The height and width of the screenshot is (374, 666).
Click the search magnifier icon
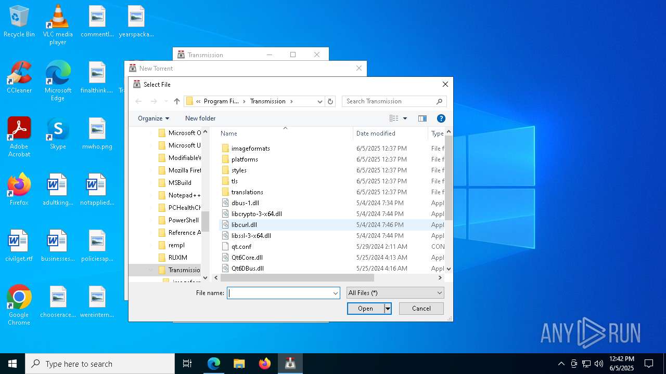tap(439, 101)
